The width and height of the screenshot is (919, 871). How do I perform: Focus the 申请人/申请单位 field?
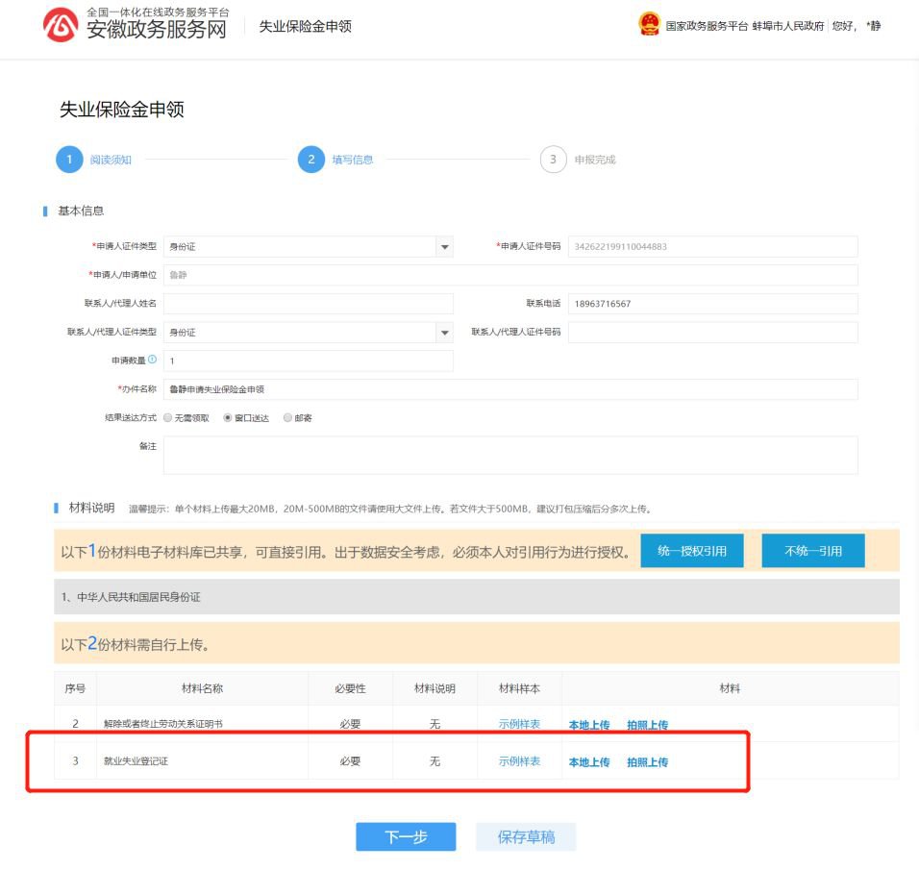510,275
